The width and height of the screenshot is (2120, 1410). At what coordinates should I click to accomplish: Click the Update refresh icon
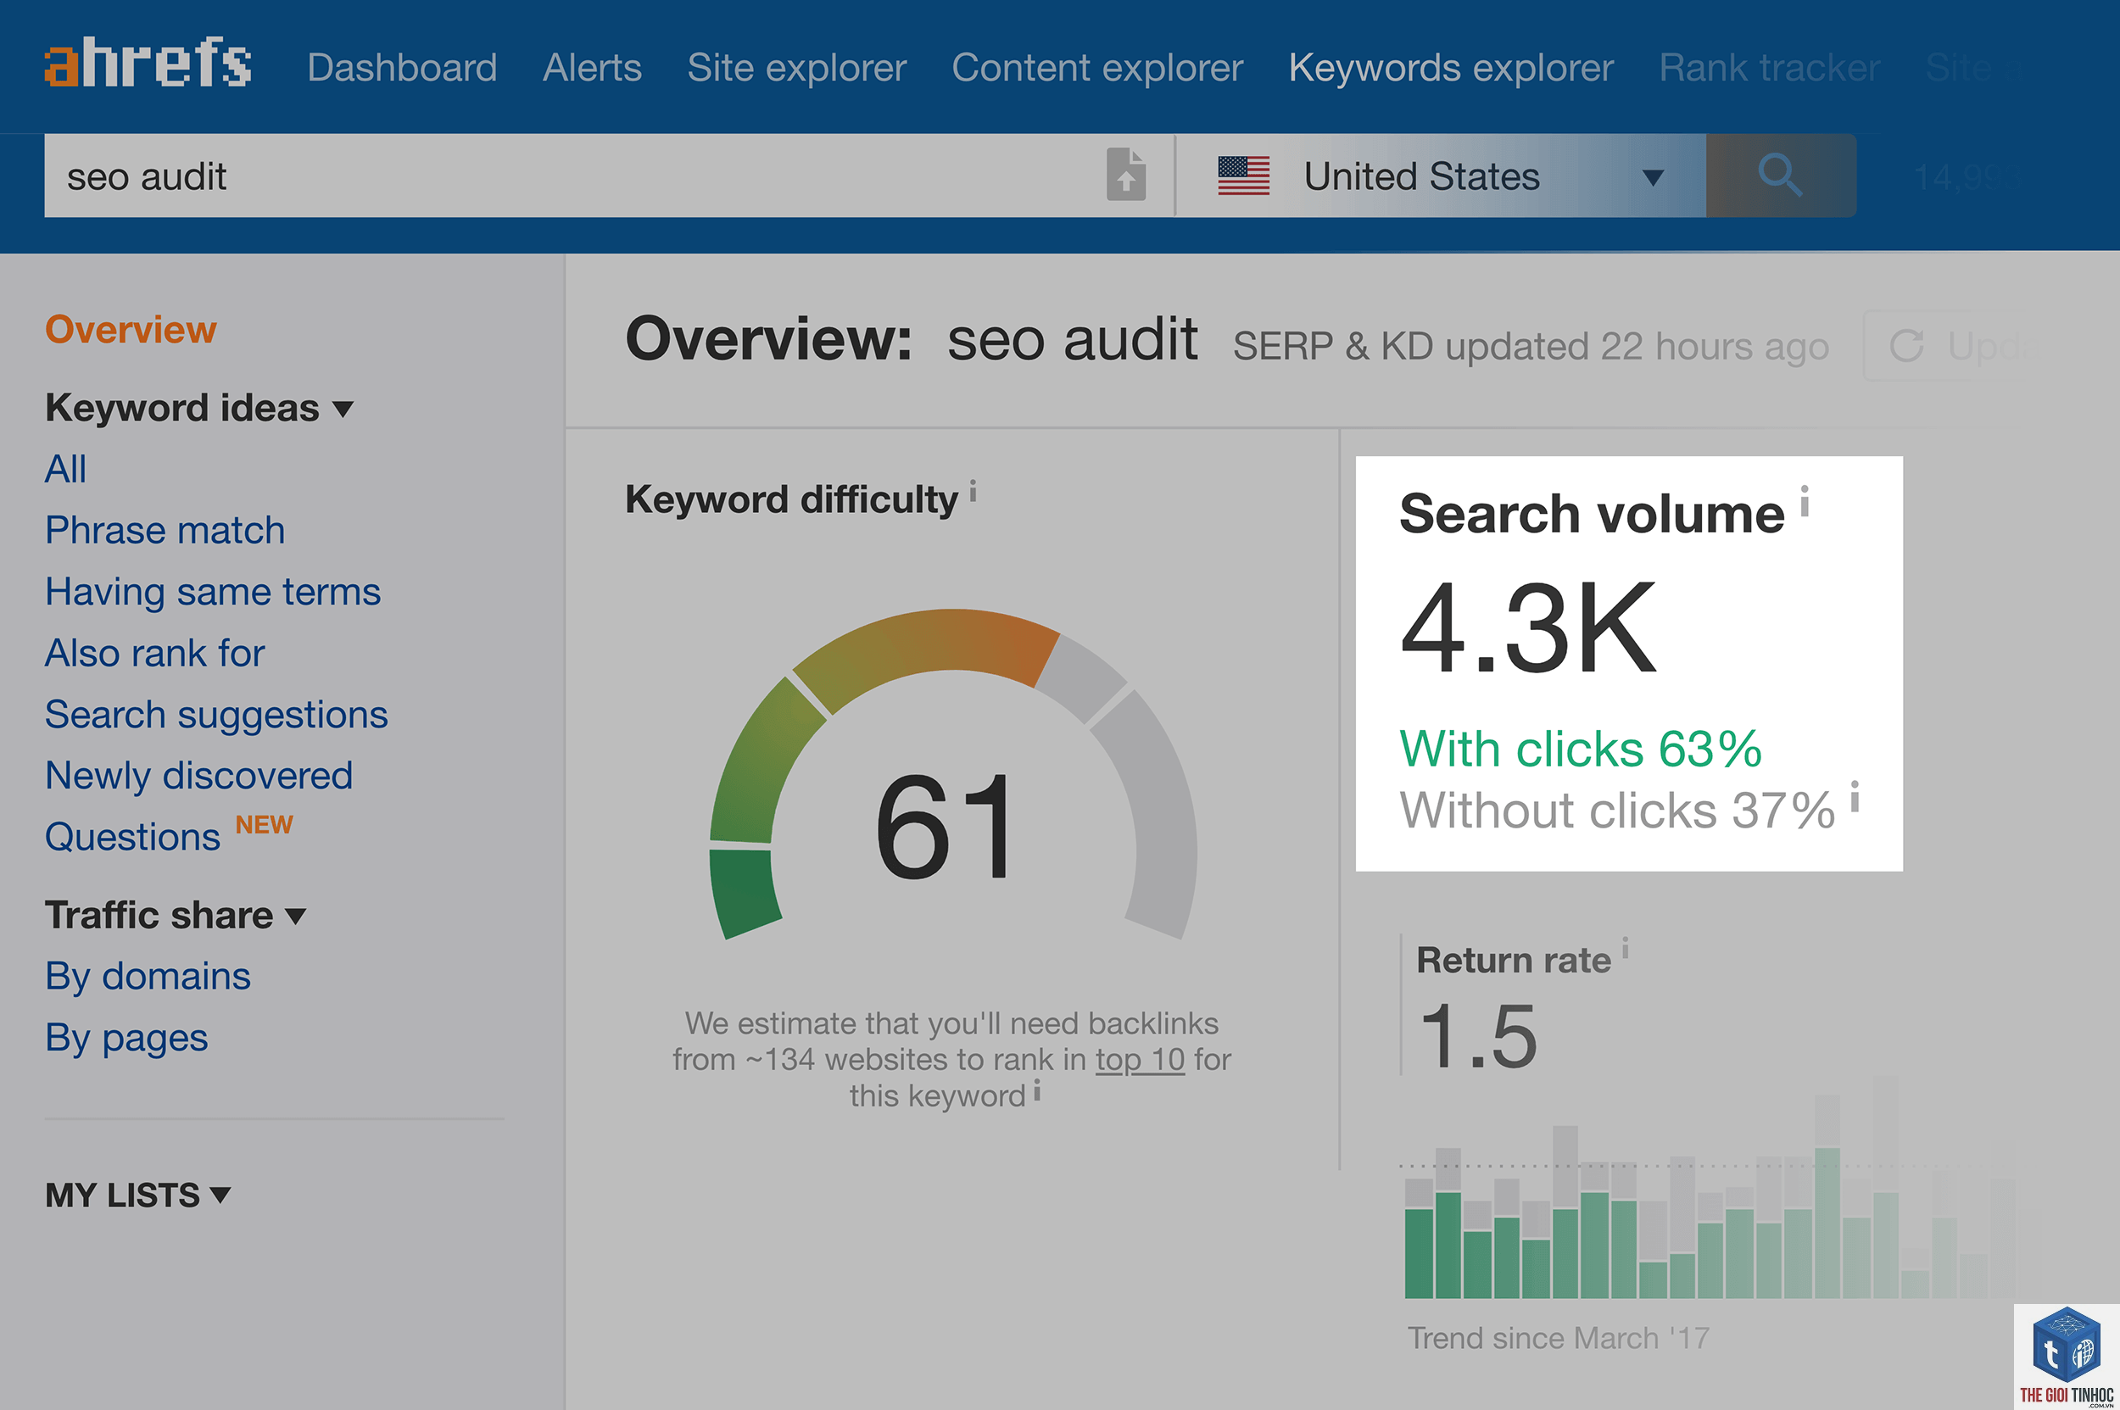pos(1906,346)
